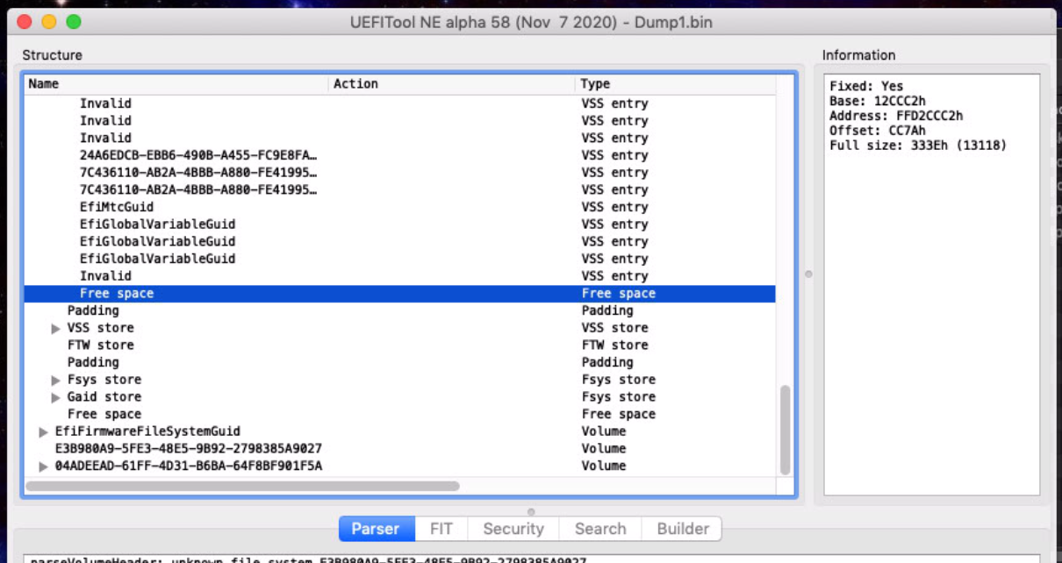Image resolution: width=1062 pixels, height=563 pixels.
Task: Expand the Fsys store tree node
Action: pyautogui.click(x=57, y=380)
